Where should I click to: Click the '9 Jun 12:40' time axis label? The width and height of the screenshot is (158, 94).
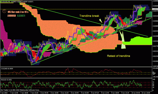coord(105,93)
